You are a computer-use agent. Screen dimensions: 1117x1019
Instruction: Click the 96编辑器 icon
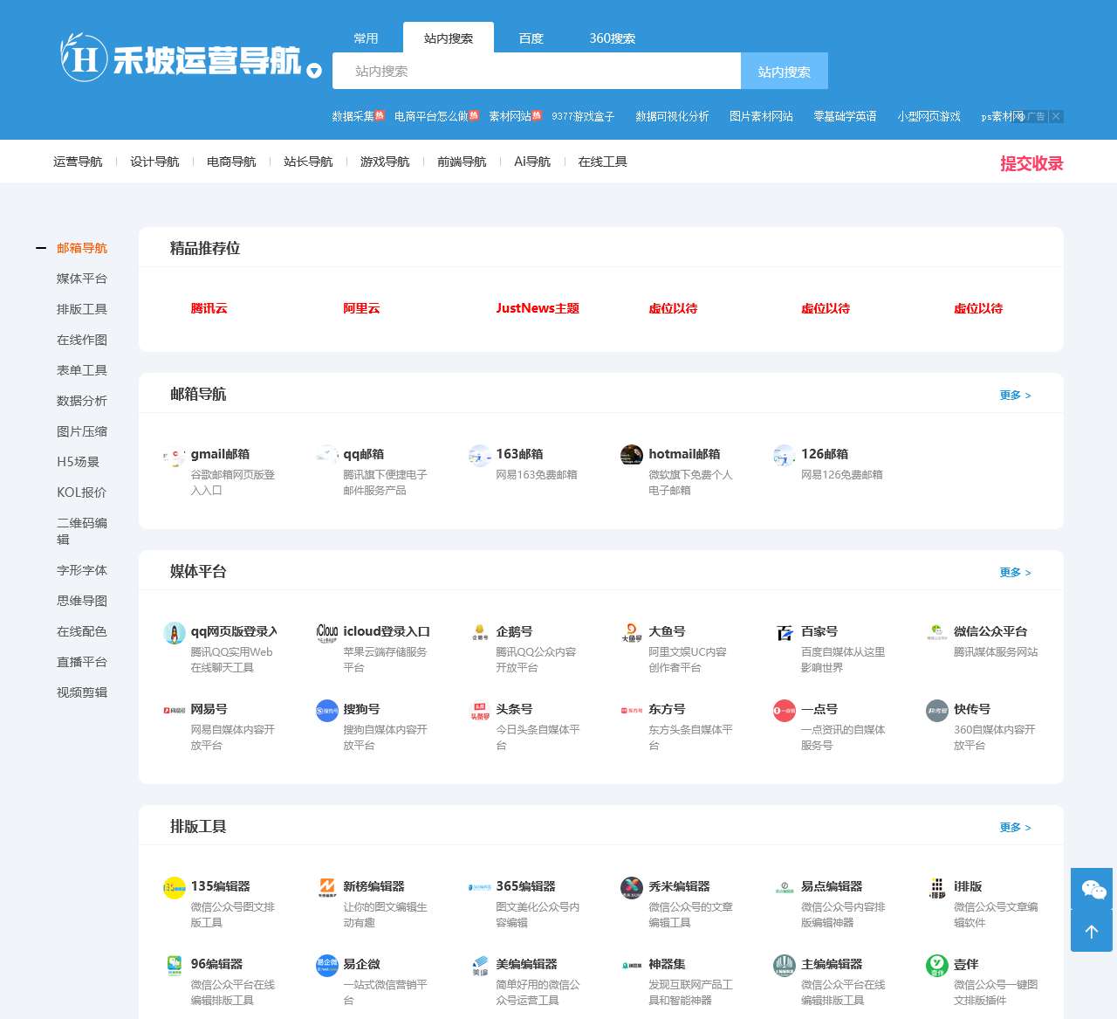tap(175, 966)
